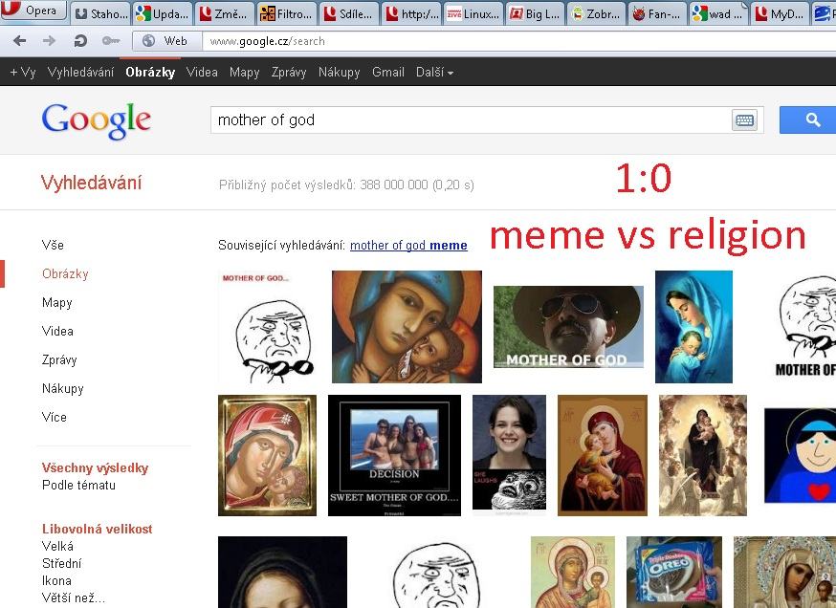Open Vyhledávání in the black Google bar
Viewport: 836px width, 608px height.
click(x=80, y=72)
